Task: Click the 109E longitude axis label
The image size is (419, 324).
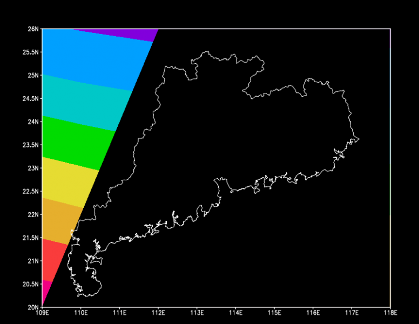Action: [42, 313]
